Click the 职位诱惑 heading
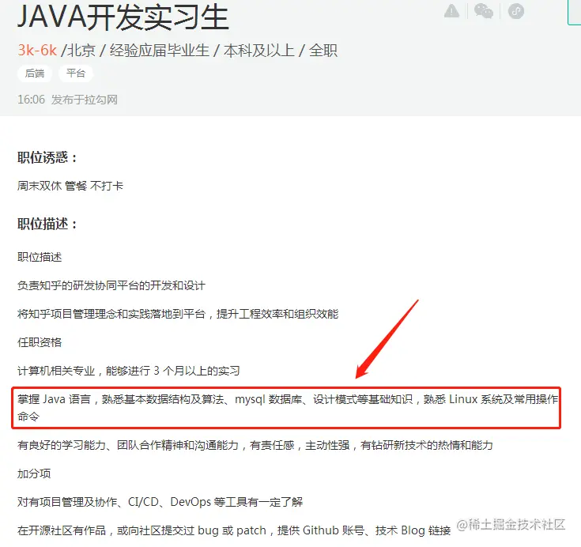Image resolution: width=581 pixels, height=547 pixels. coord(47,158)
